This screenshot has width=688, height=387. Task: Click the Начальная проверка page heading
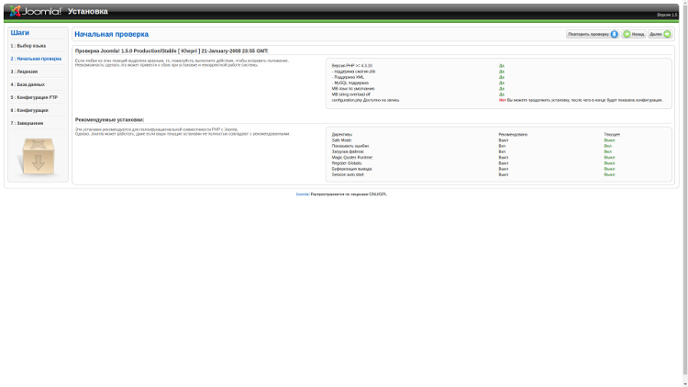coord(111,34)
